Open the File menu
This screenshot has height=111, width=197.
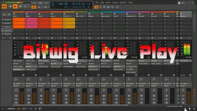point(97,2)
